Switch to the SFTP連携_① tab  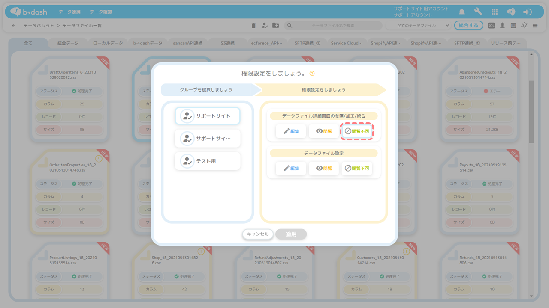point(466,43)
